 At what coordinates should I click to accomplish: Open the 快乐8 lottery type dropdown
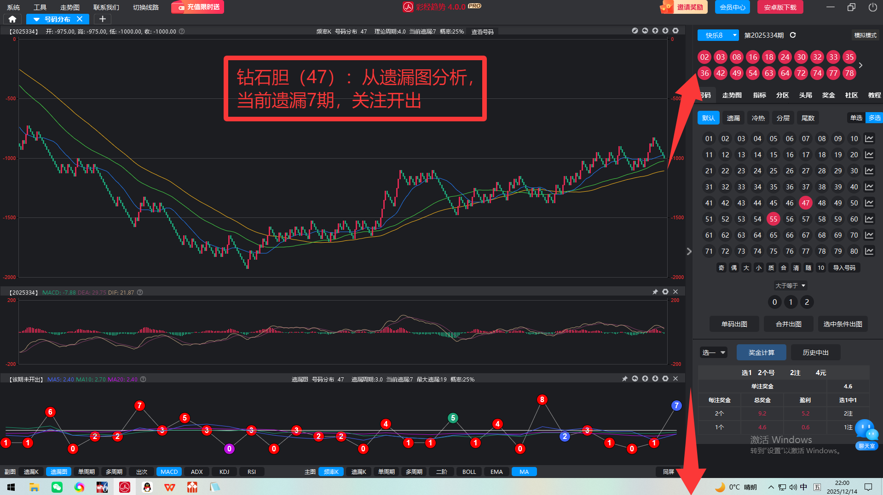[x=718, y=35]
